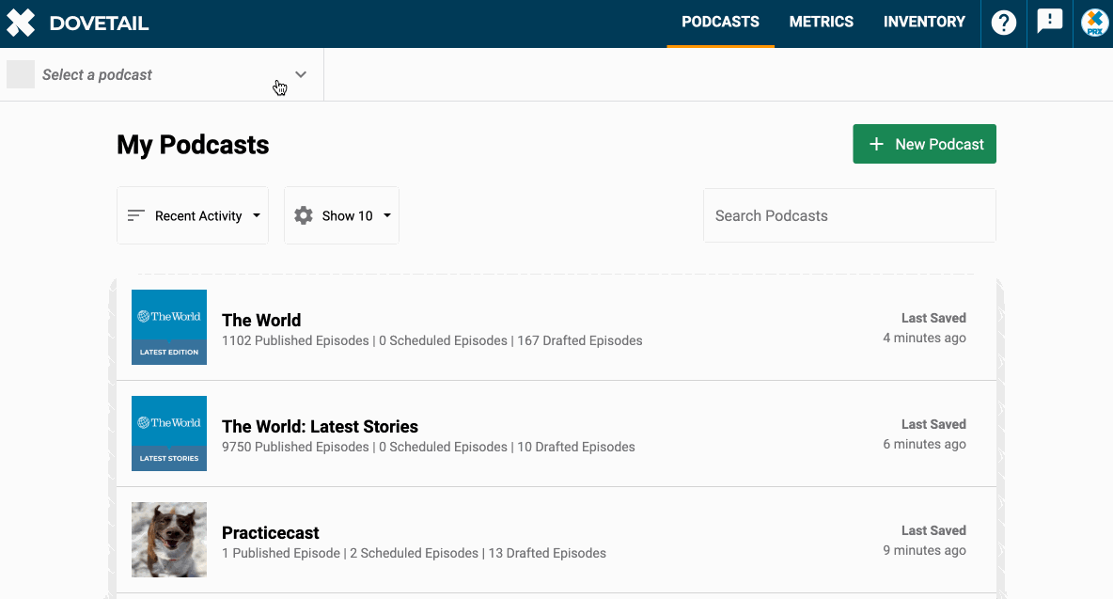Open the help question mark icon
The width and height of the screenshot is (1113, 599).
(x=1004, y=23)
